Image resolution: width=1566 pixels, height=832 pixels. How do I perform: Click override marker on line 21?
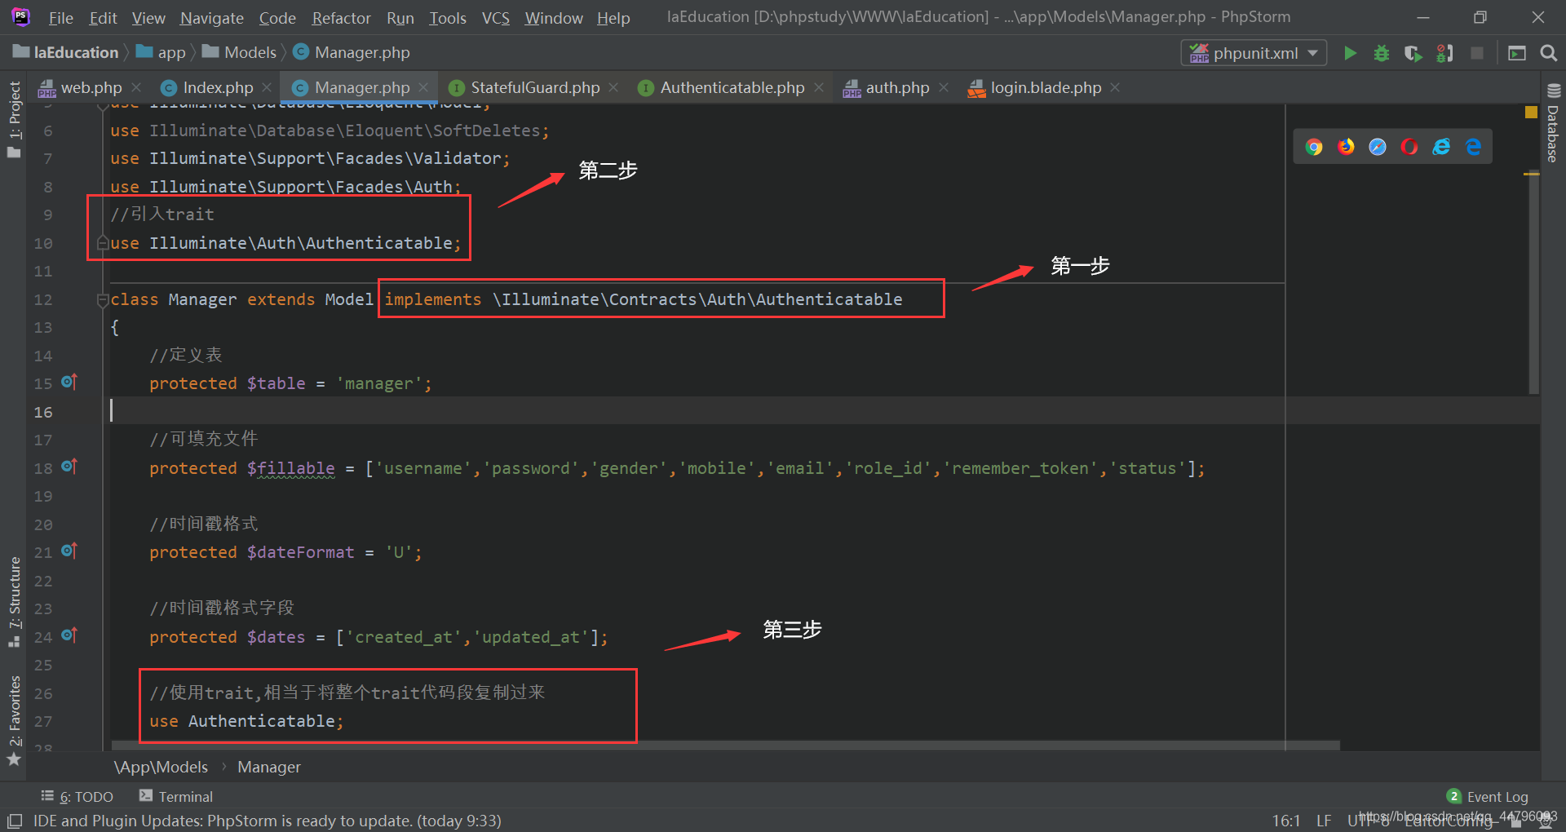coord(69,551)
